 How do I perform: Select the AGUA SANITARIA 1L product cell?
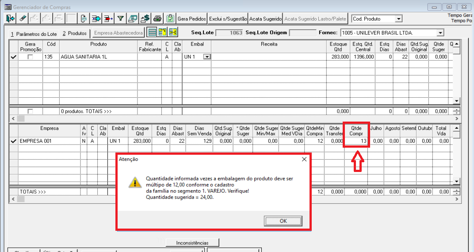(98, 57)
